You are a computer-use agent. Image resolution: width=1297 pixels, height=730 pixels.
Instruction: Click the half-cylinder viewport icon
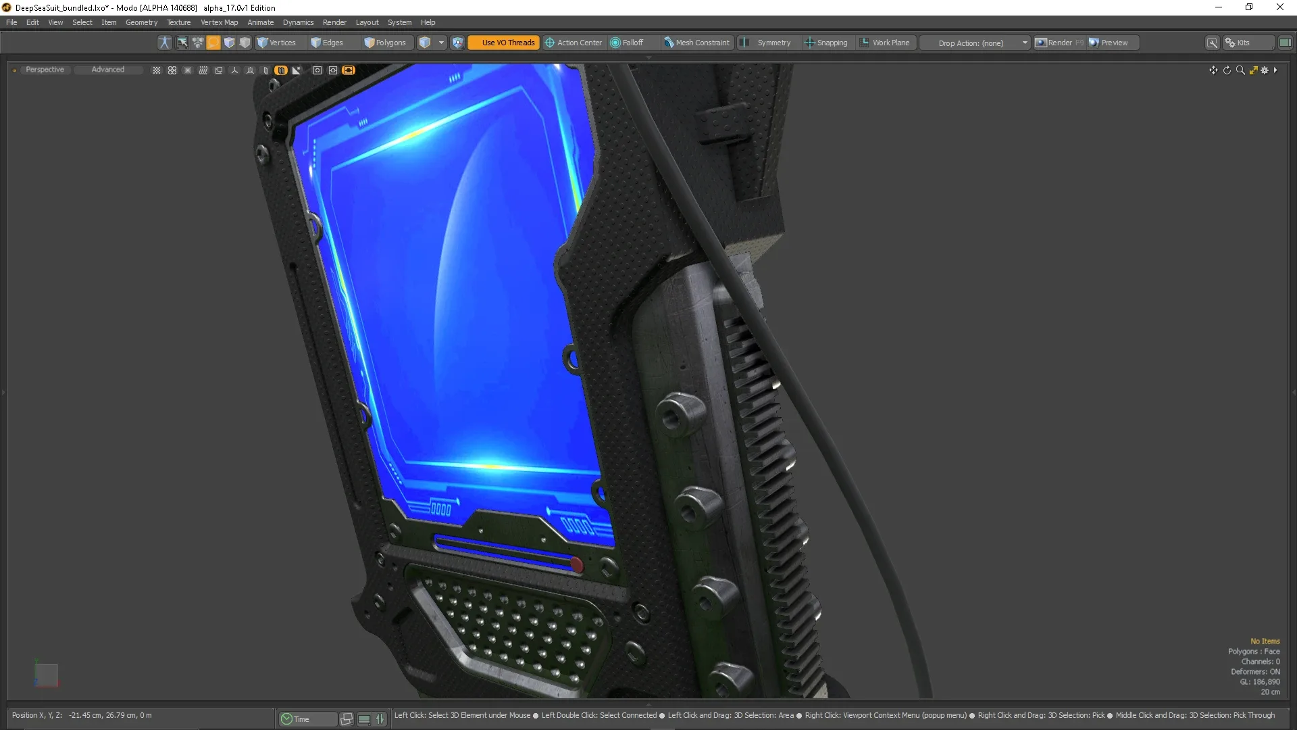[265, 70]
